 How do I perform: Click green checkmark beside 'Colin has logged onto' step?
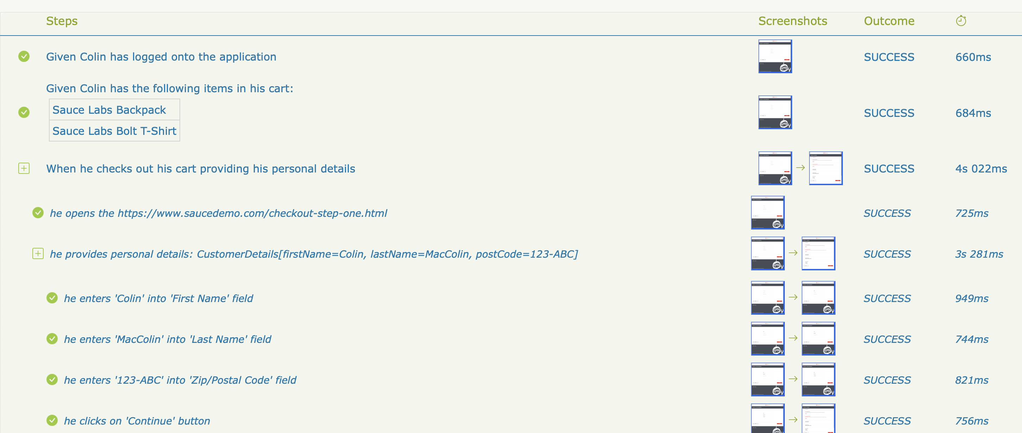pos(24,56)
